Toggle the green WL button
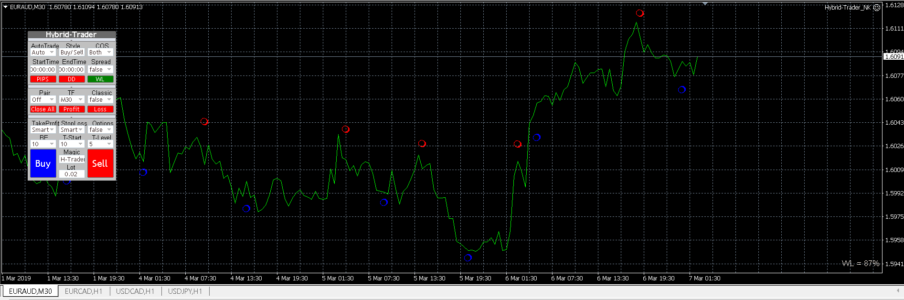 pyautogui.click(x=100, y=79)
